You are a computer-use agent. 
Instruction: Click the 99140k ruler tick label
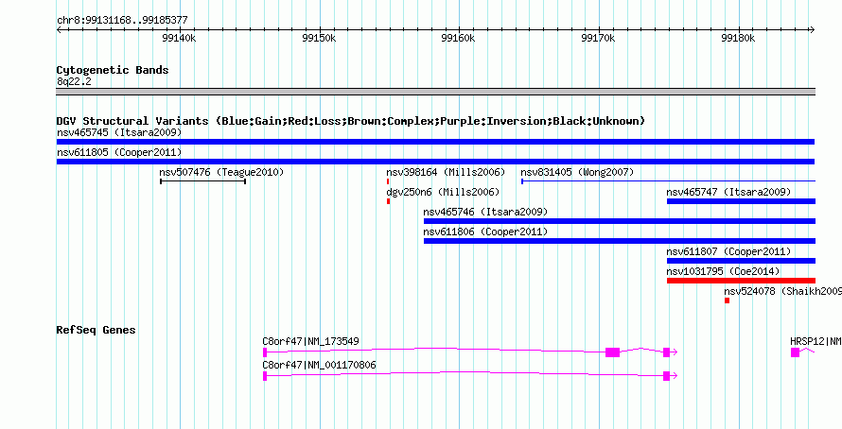click(x=180, y=38)
